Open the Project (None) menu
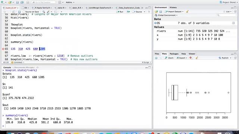The image size is (239, 134). coord(228,2)
